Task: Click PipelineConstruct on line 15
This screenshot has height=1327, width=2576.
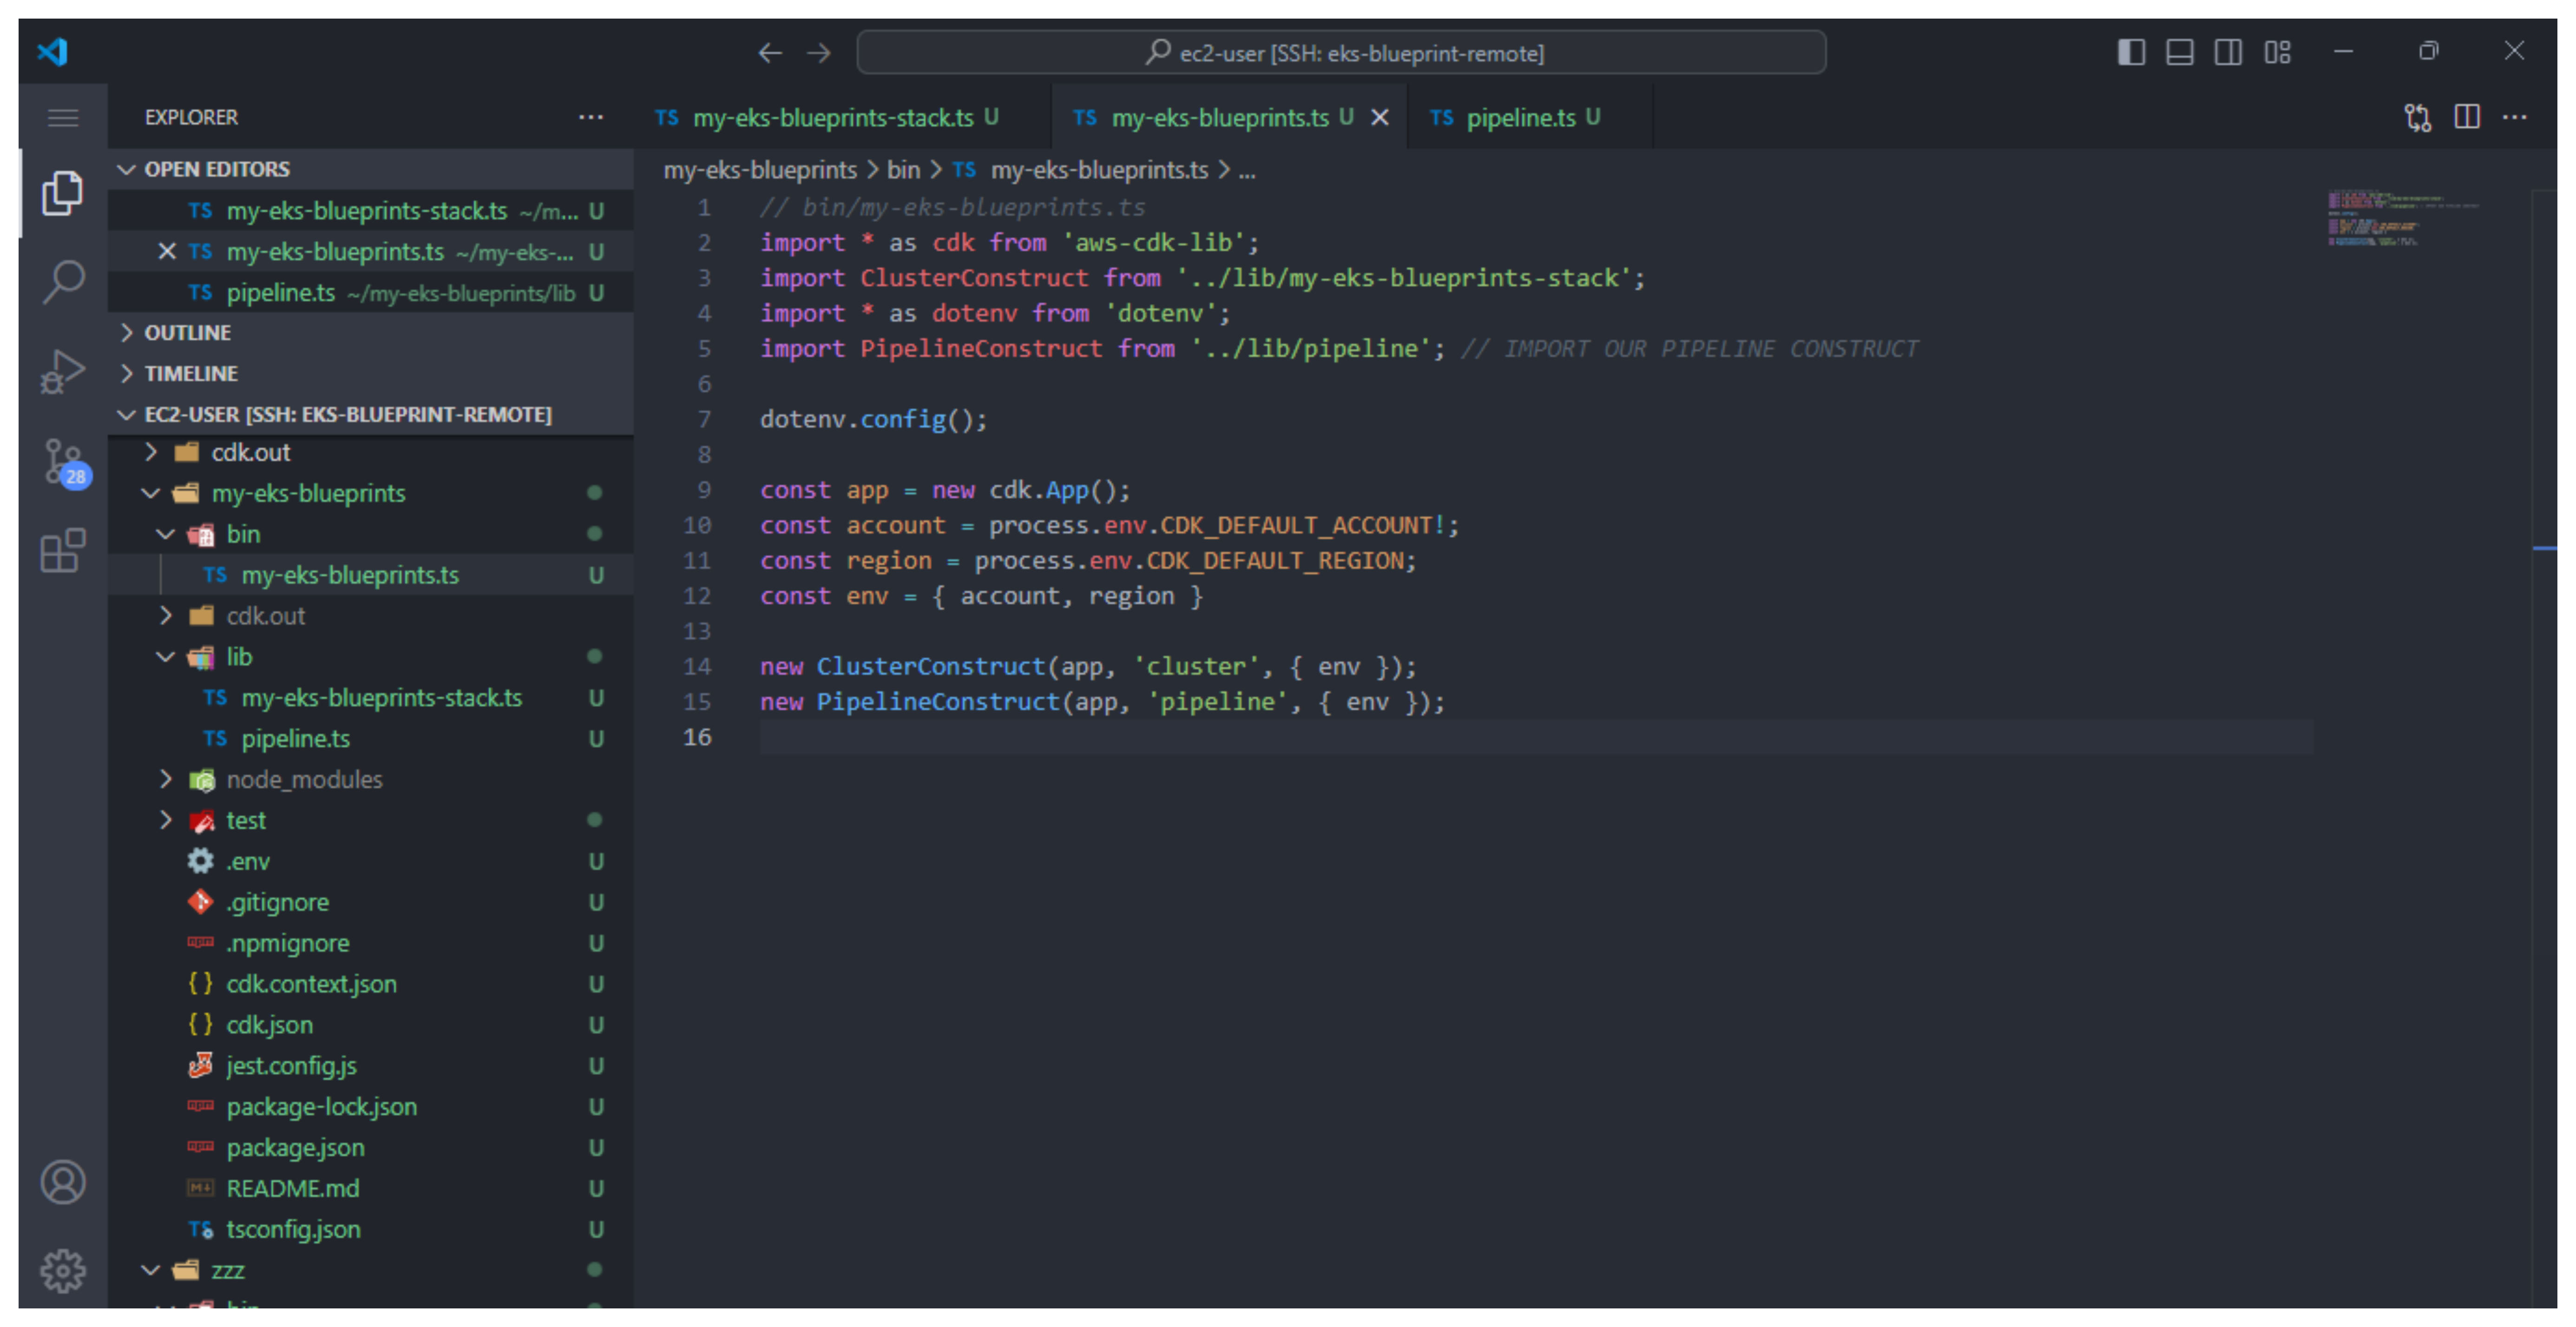Action: pos(937,702)
